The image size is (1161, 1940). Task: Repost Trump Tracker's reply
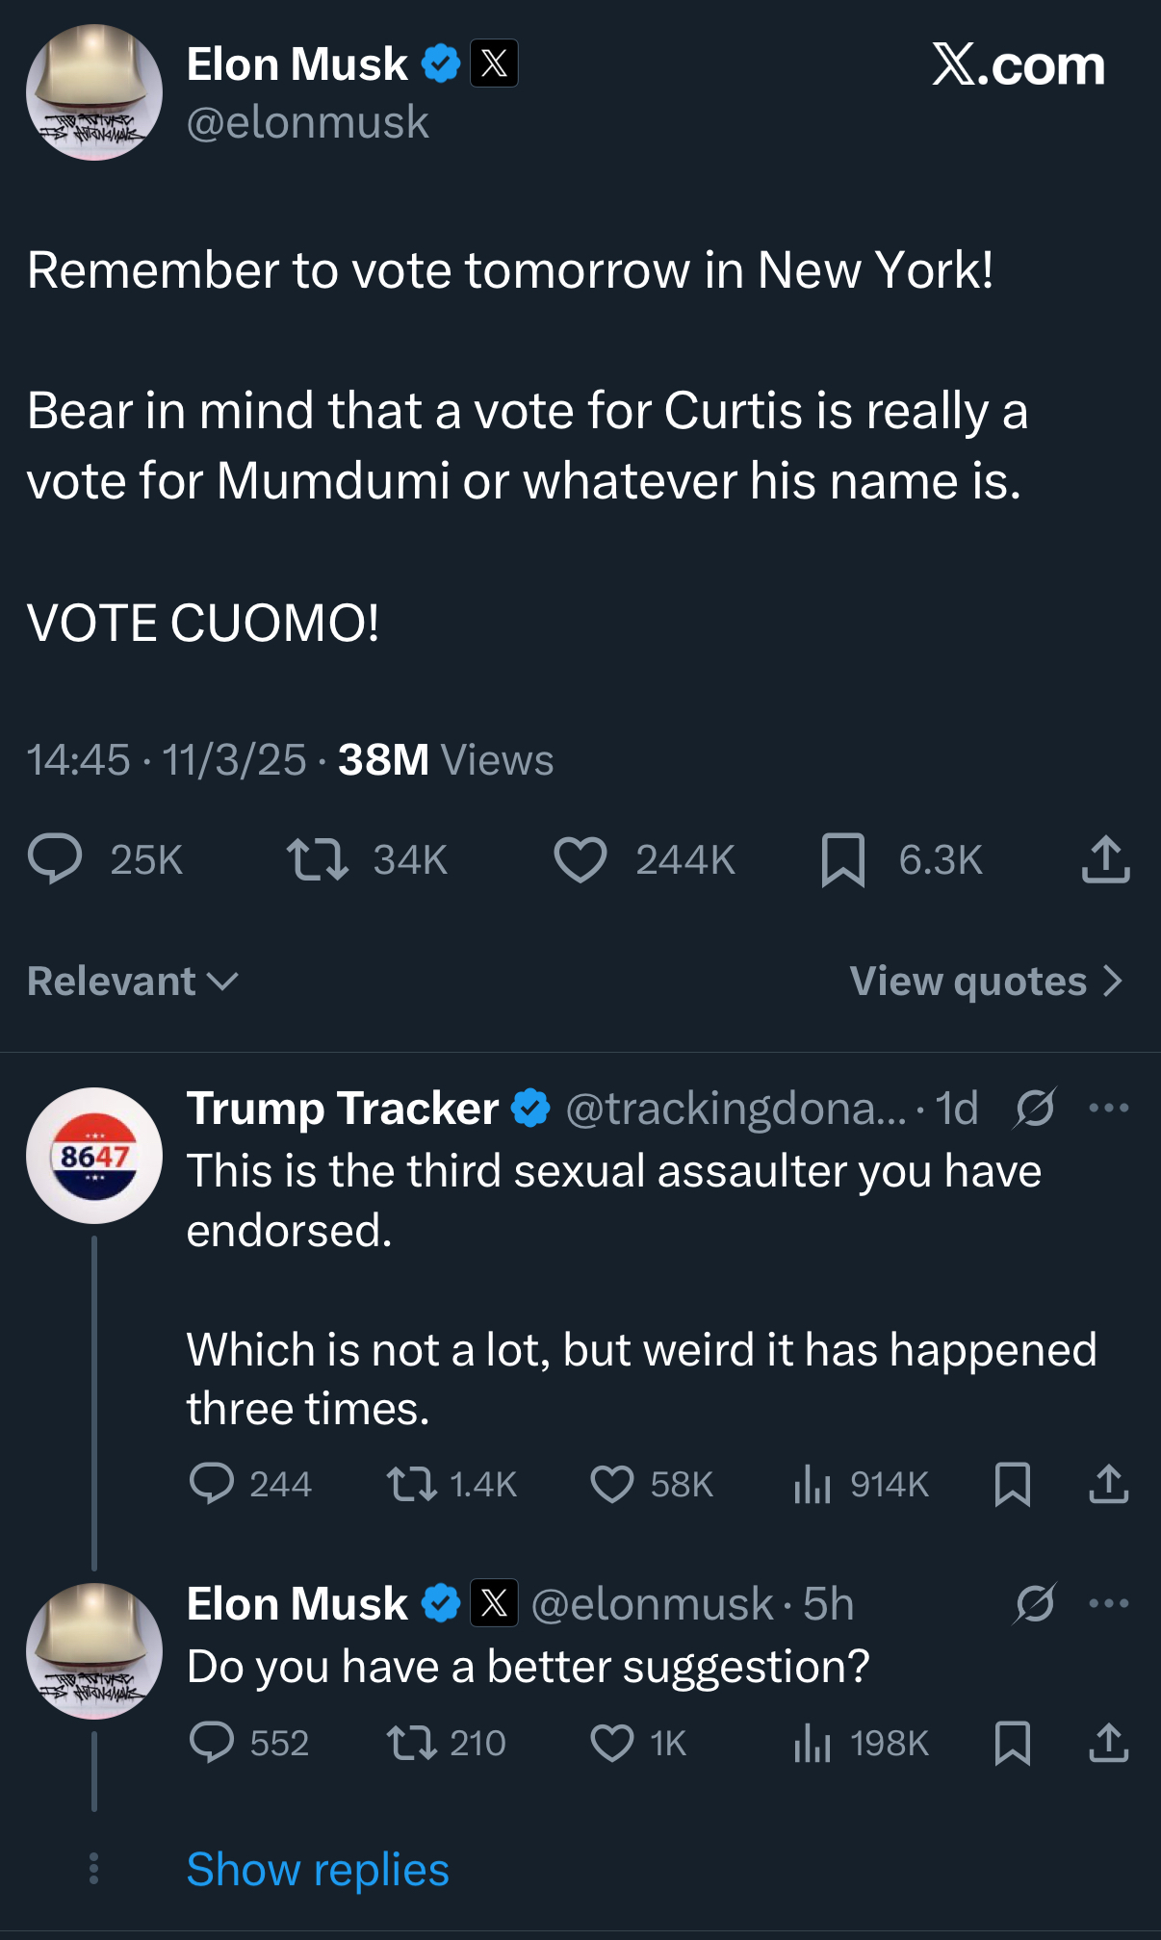[x=411, y=1484]
